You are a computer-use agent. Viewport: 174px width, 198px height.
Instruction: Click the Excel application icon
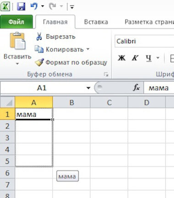tap(5, 6)
